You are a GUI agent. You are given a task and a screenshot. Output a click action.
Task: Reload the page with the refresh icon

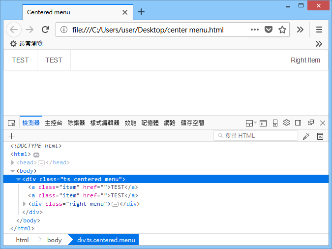tap(45, 30)
